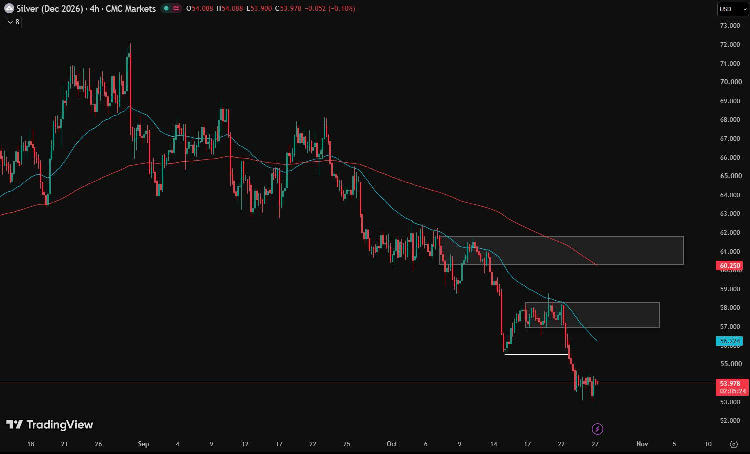The image size is (750, 454).
Task: Expand the collapsed indicators list showing 8
Action: [x=13, y=22]
